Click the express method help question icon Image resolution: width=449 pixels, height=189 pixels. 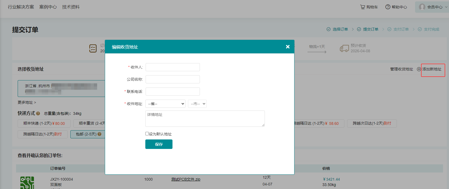tap(38, 113)
